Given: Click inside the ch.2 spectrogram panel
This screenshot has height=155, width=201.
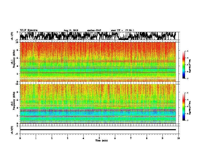Looking at the screenshot, I should (98, 104).
